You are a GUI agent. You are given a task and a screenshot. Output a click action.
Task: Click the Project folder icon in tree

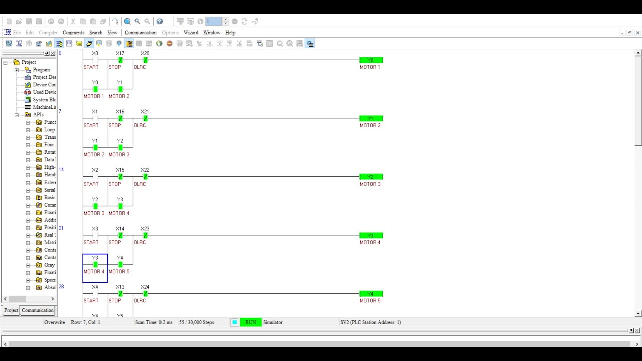click(16, 62)
